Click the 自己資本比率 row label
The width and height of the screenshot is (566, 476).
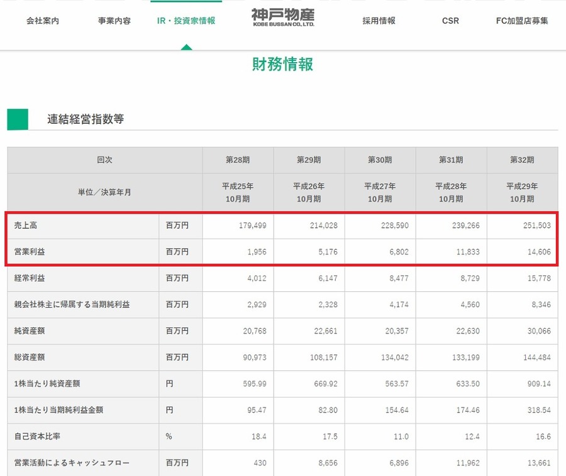point(37,436)
